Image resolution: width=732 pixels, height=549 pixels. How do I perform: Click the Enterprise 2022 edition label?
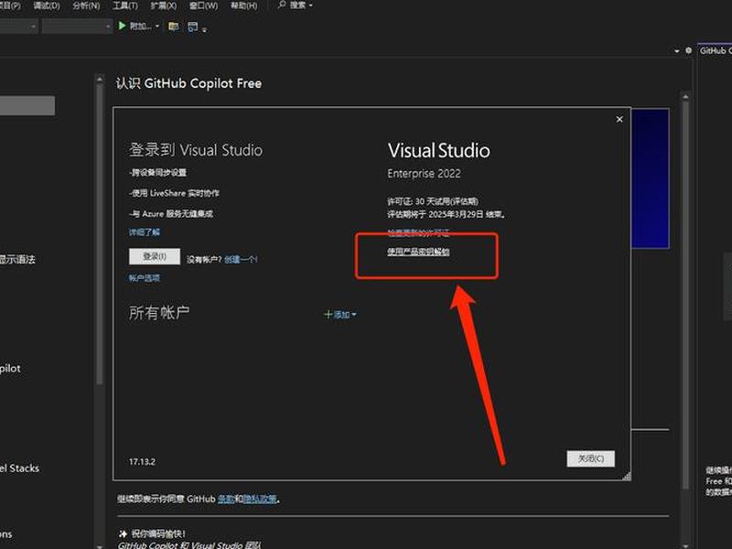click(x=424, y=174)
